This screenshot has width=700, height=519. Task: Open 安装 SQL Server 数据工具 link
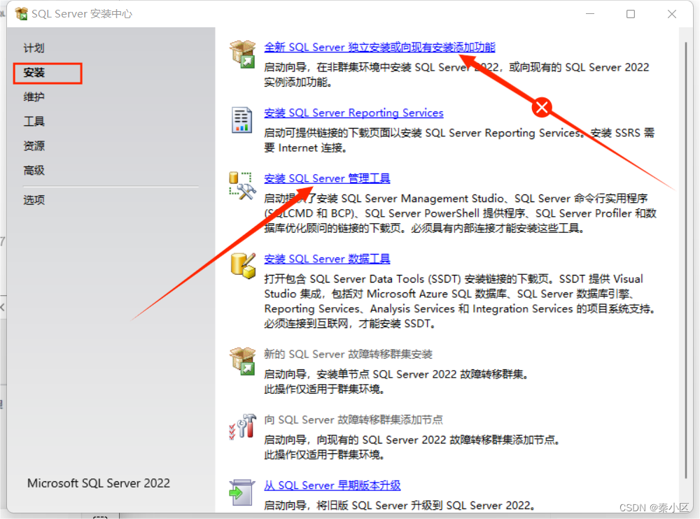click(327, 259)
